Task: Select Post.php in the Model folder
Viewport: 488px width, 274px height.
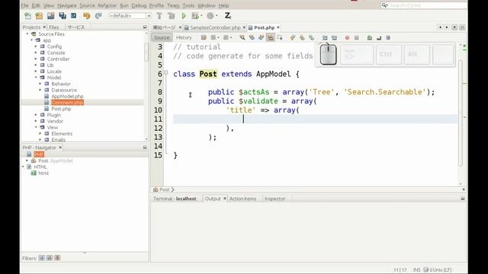Action: [61, 108]
